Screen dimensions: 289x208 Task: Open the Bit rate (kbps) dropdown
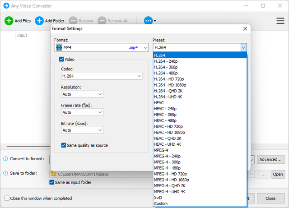click(82, 130)
